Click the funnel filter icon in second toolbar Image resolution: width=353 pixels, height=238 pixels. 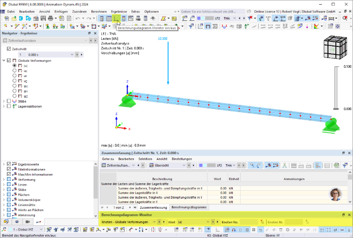click(x=191, y=26)
